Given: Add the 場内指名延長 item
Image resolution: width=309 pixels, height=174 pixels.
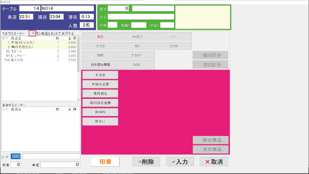Looking at the screenshot, I should tap(100, 103).
